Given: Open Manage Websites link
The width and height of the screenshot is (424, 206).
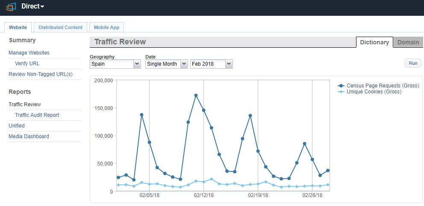Looking at the screenshot, I should click(x=29, y=53).
